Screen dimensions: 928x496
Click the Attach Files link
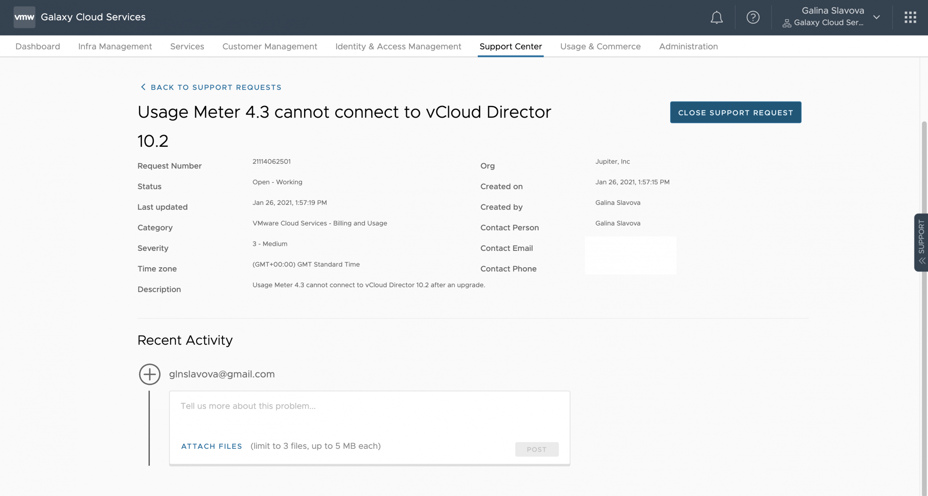[x=211, y=446]
